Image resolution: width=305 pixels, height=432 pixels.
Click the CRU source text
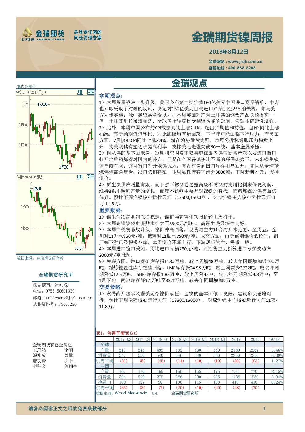[155, 393]
